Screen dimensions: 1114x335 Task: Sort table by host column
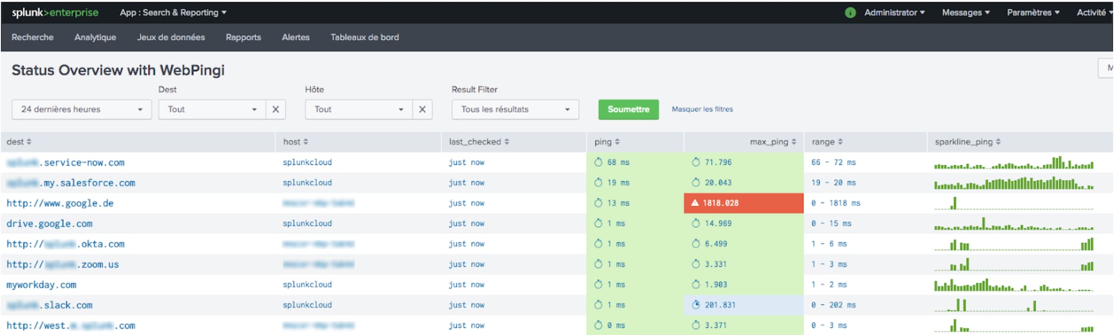(x=296, y=142)
